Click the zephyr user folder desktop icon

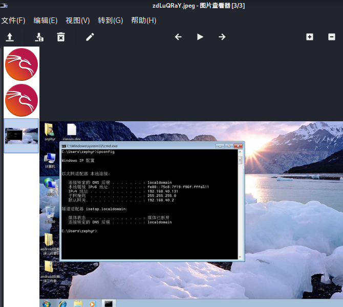pyautogui.click(x=50, y=132)
